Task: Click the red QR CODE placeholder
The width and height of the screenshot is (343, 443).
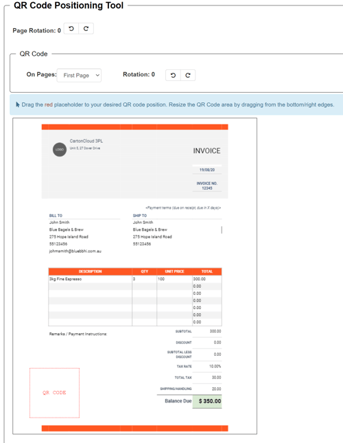Action: [x=54, y=393]
